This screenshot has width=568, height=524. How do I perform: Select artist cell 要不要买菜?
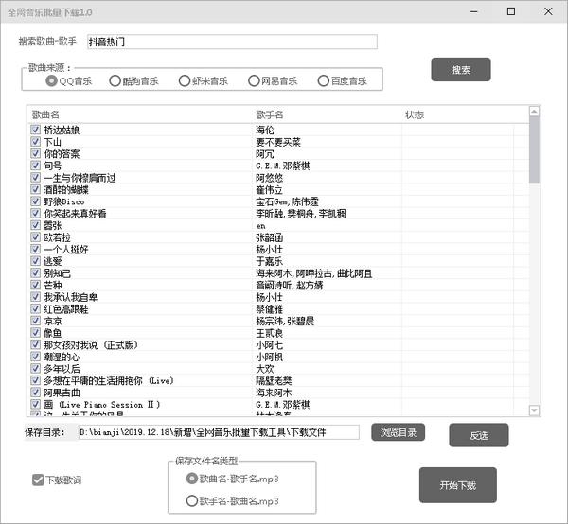(278, 142)
